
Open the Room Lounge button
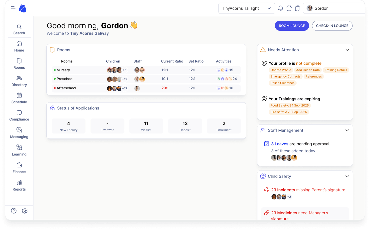pyautogui.click(x=292, y=26)
